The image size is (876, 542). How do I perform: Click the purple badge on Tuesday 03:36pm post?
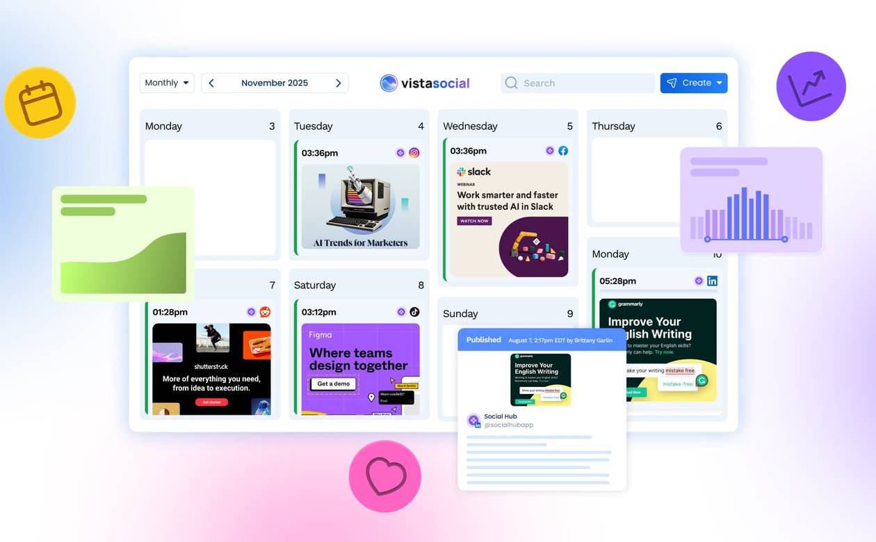400,153
